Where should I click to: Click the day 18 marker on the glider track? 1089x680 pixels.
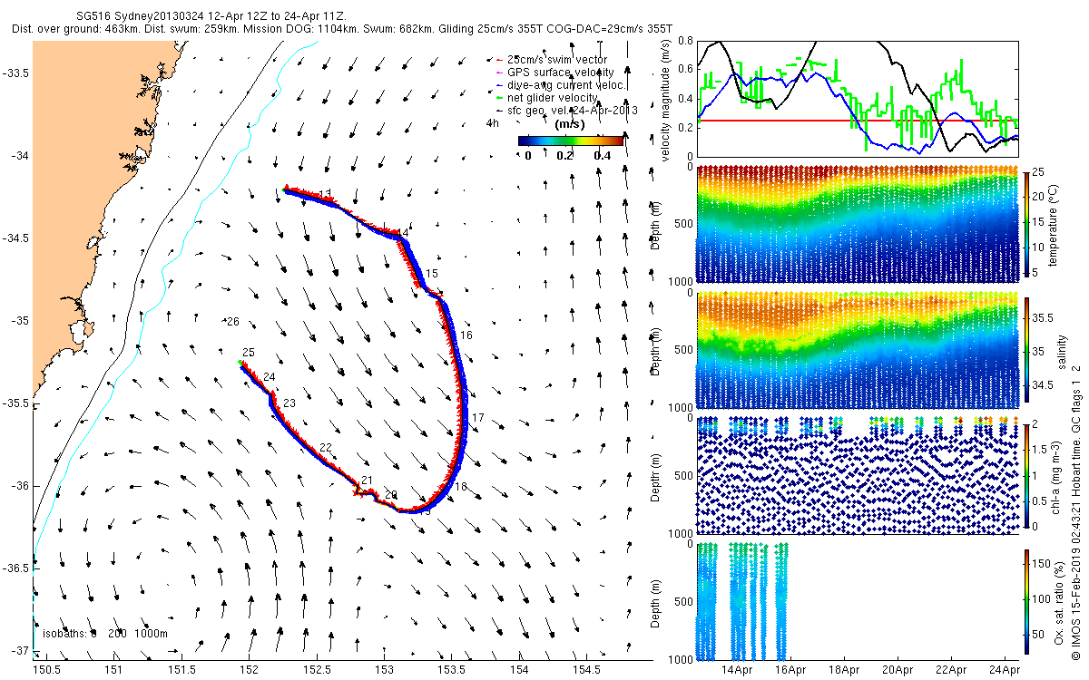point(461,487)
